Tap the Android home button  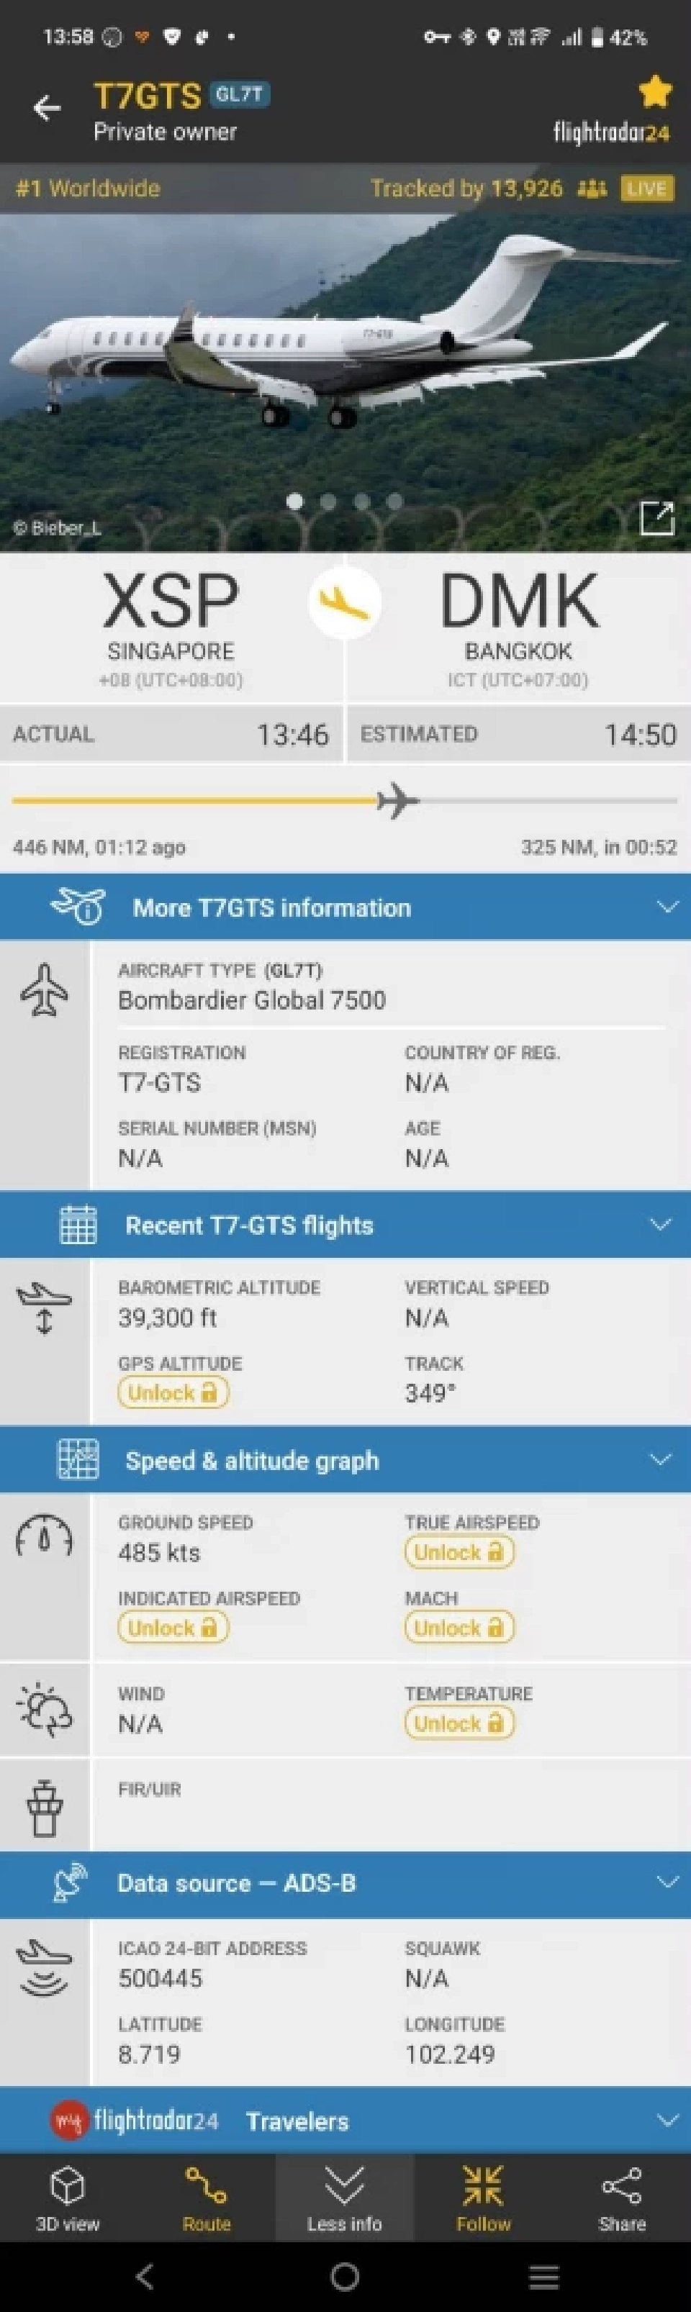pyautogui.click(x=345, y=2276)
